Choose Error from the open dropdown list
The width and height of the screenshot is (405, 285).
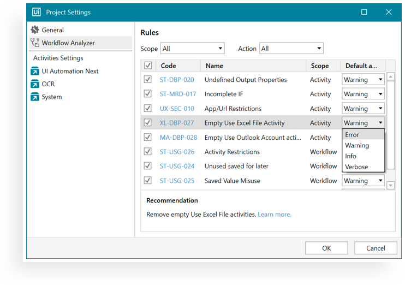click(x=363, y=135)
